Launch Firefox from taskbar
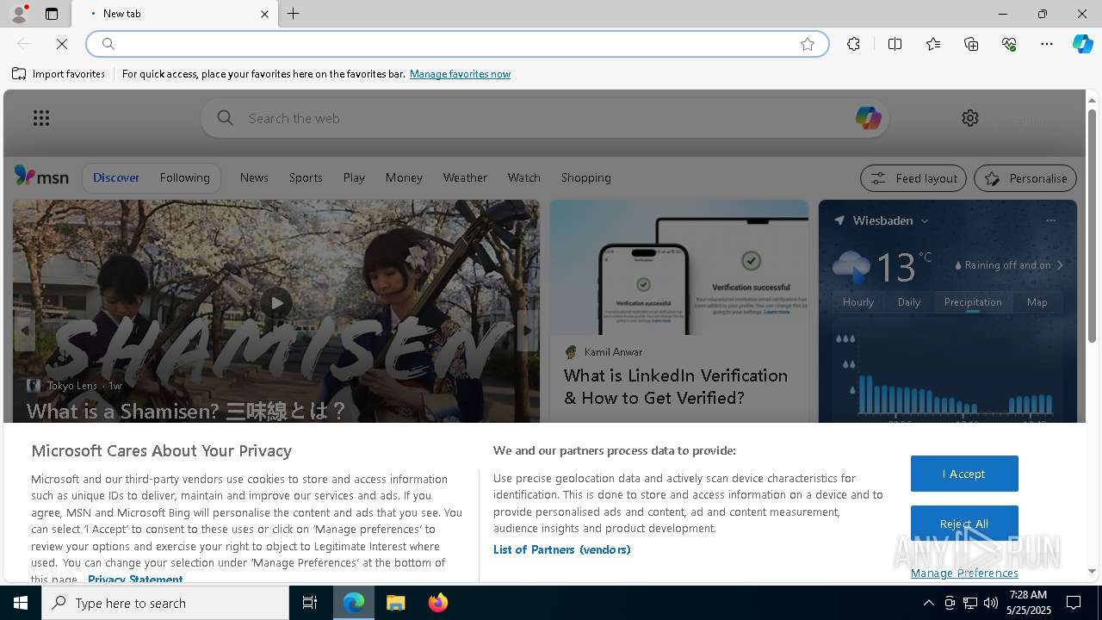This screenshot has height=620, width=1102. 438,603
